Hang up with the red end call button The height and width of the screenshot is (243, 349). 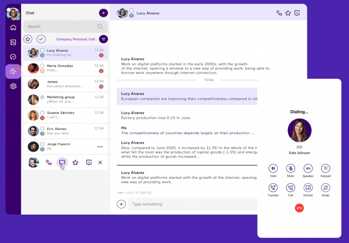(x=299, y=208)
